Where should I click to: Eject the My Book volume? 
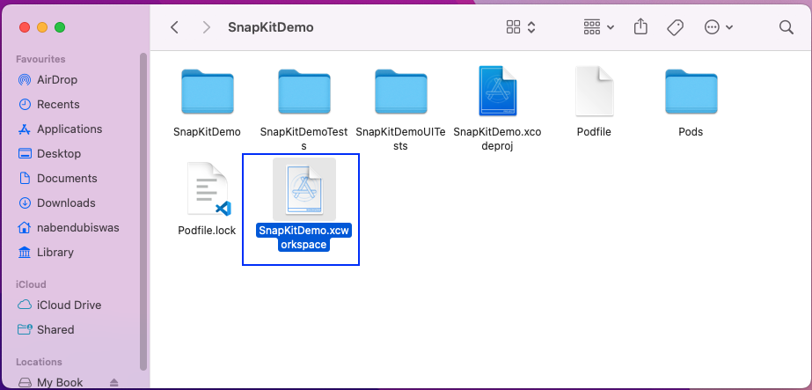(x=114, y=383)
